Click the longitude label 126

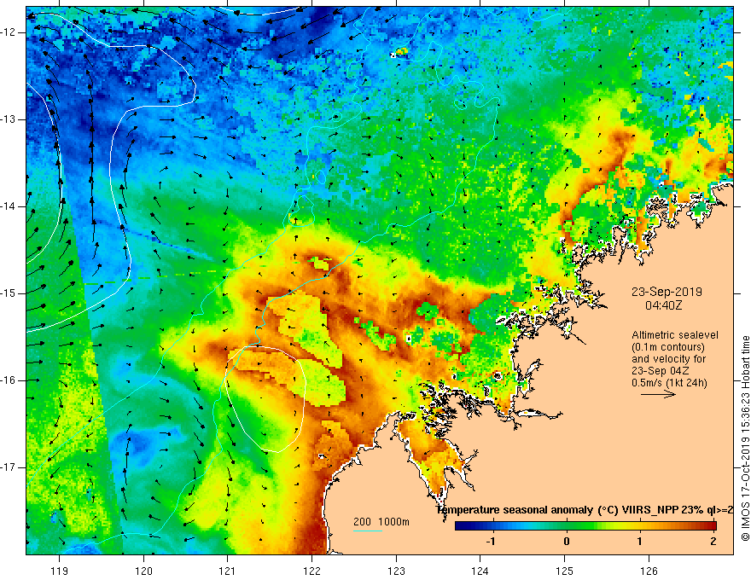[x=649, y=571]
